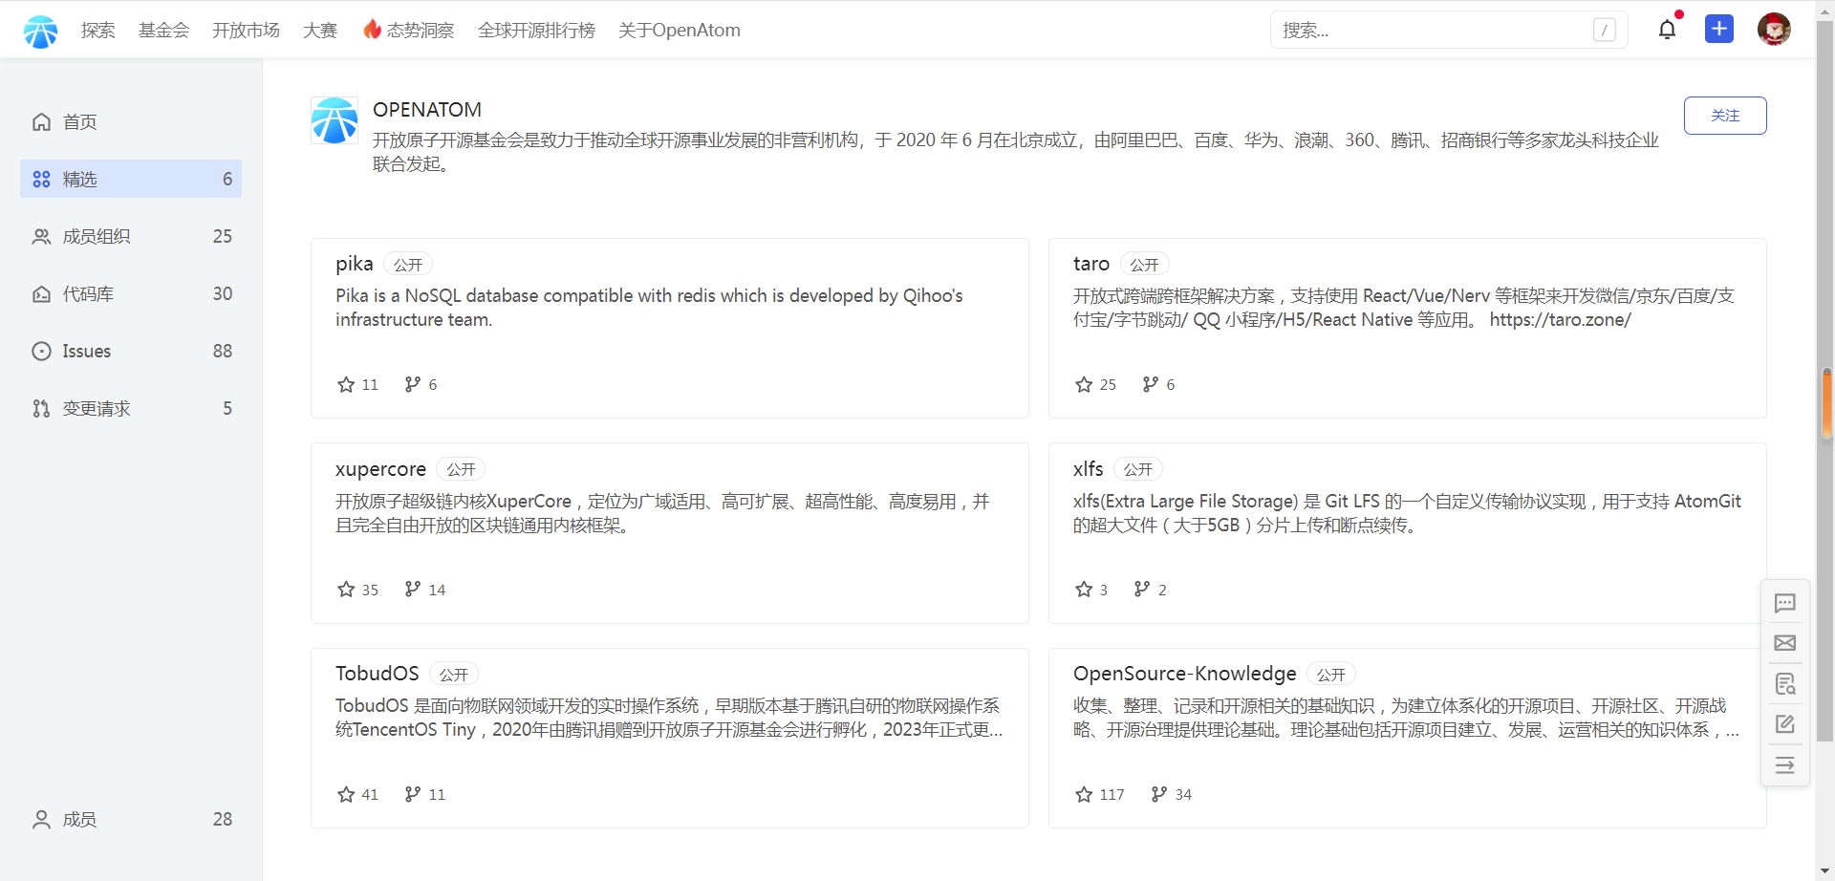
Task: Click the 关注 follow button
Action: coord(1725,116)
